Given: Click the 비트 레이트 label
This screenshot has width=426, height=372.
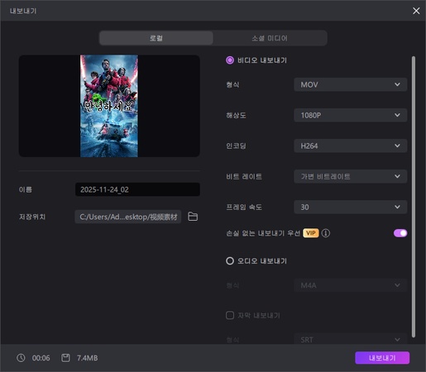Looking at the screenshot, I should (244, 176).
